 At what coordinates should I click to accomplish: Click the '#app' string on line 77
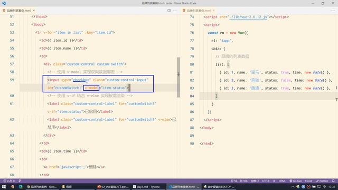pyautogui.click(x=226, y=41)
